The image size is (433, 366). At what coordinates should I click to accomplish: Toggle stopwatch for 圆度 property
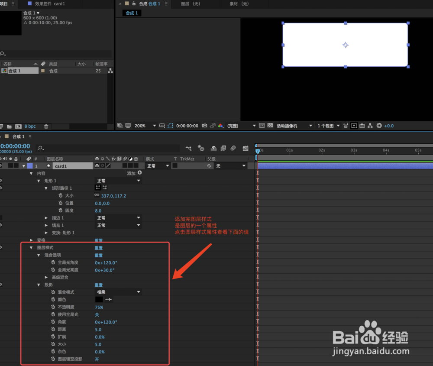(61, 210)
